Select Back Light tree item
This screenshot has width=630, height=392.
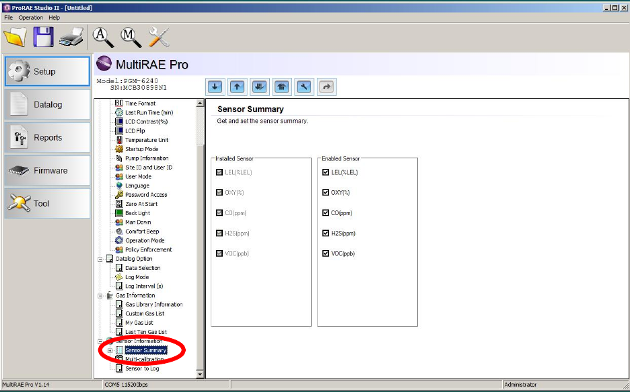pos(137,213)
